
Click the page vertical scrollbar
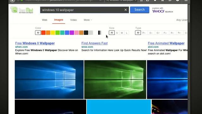(189, 14)
